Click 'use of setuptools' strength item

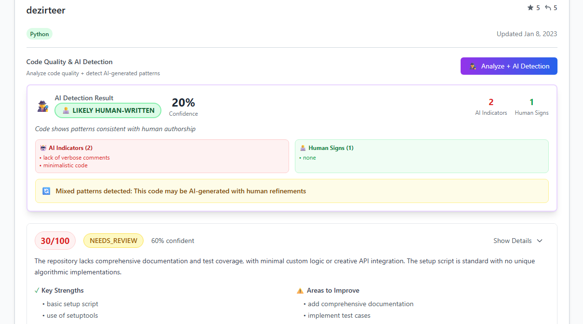pyautogui.click(x=72, y=315)
